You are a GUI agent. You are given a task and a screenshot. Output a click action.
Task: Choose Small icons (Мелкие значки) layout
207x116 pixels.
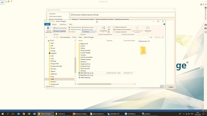(x=88, y=30)
